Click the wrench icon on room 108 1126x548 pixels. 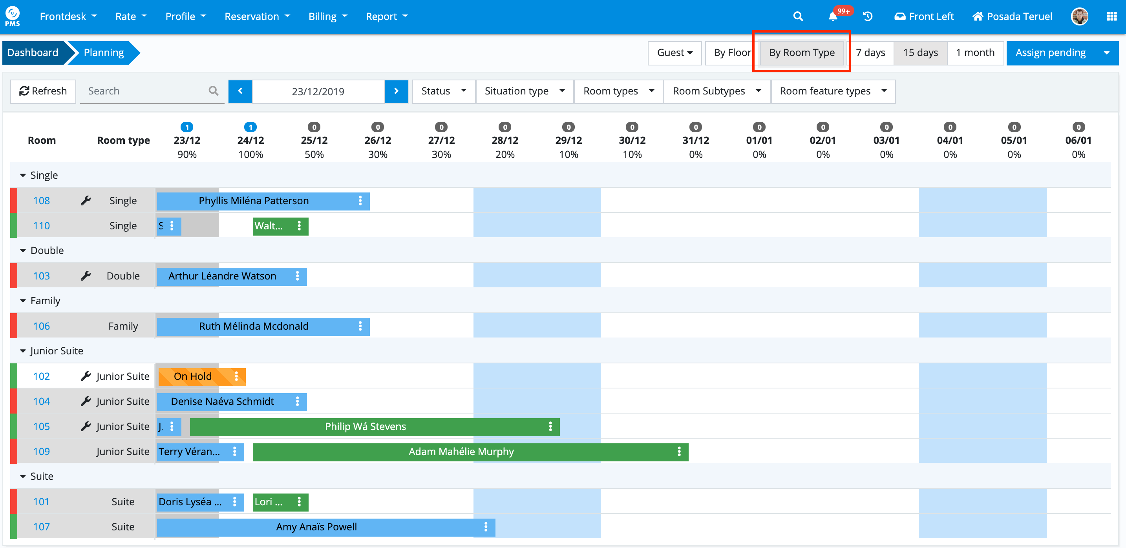tap(86, 201)
